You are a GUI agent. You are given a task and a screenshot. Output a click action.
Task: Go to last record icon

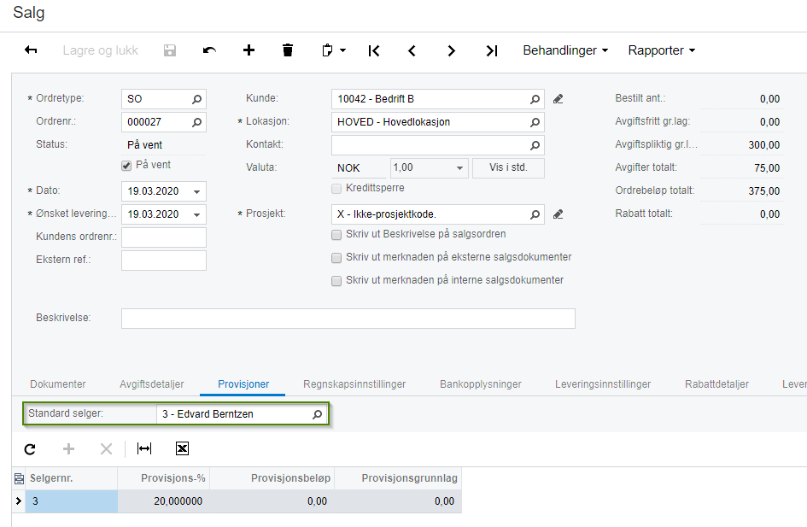[491, 50]
